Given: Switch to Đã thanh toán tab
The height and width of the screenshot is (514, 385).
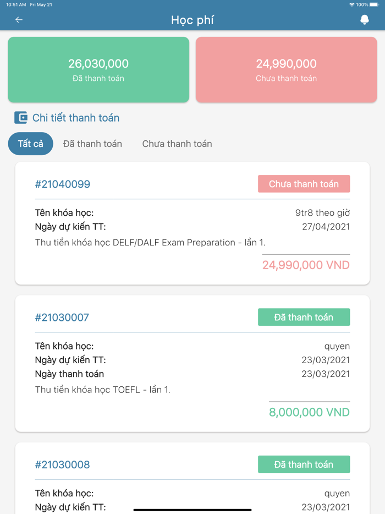Looking at the screenshot, I should click(92, 144).
